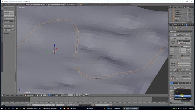Image resolution: width=195 pixels, height=110 pixels.
Task: Click the Start Cap object field
Action: click(184, 63)
